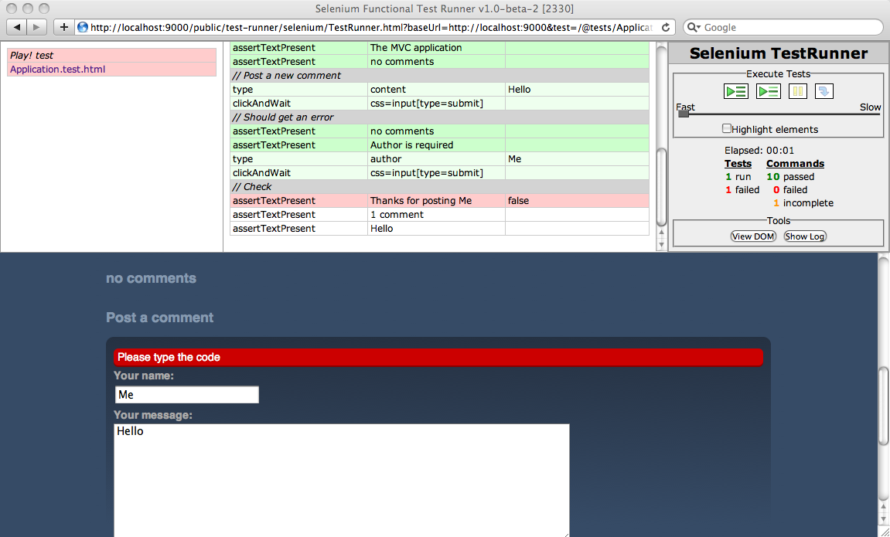Enable the Highlight elements checkbox
The height and width of the screenshot is (537, 890).
[x=727, y=128]
